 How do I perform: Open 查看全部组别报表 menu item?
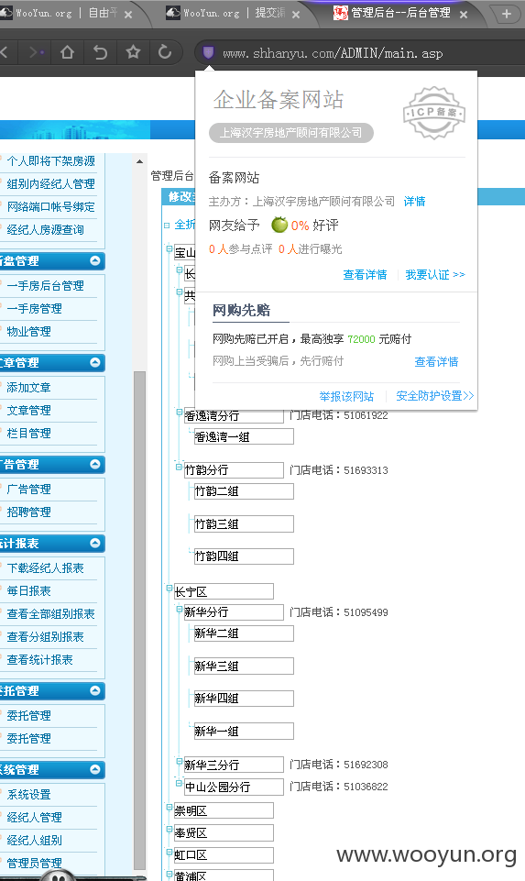(50, 614)
